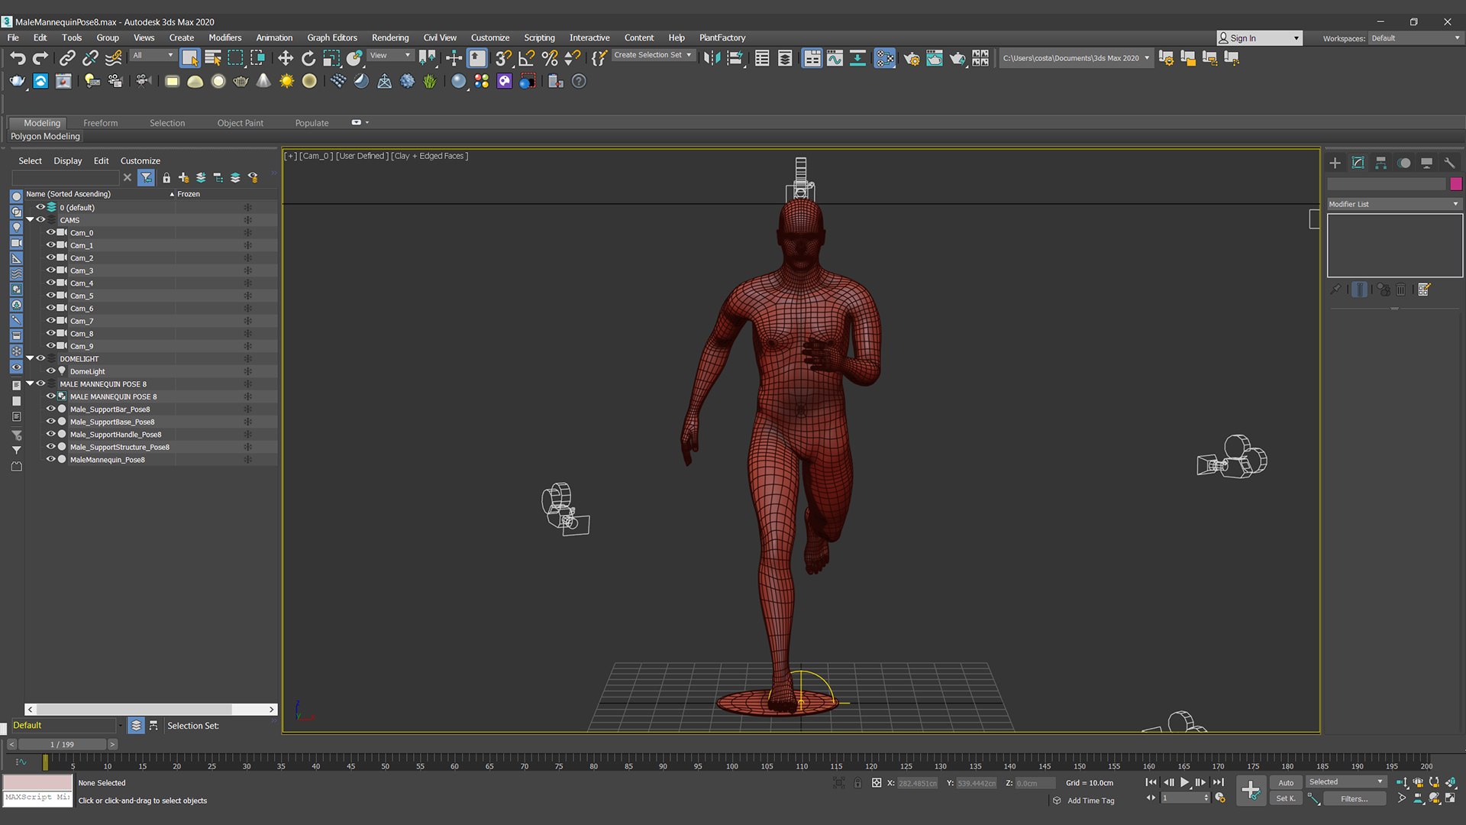The image size is (1466, 825).
Task: Open the Modifiers menu
Action: (x=225, y=37)
